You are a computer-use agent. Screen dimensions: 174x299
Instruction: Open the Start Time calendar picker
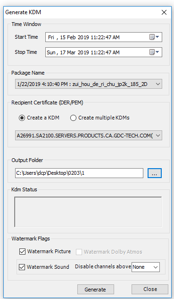click(154, 37)
